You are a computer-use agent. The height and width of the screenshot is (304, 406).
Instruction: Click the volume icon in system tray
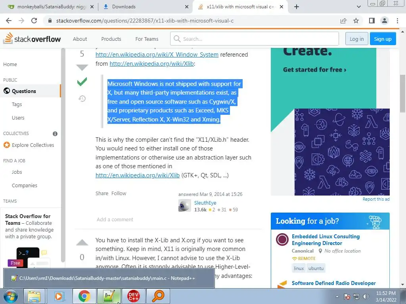366,296
